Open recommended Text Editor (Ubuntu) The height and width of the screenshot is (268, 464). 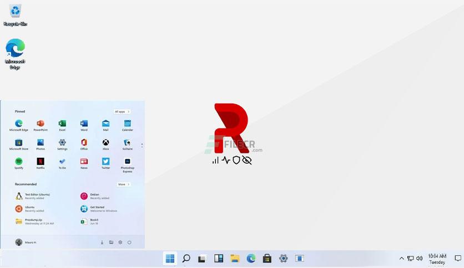[33, 196]
